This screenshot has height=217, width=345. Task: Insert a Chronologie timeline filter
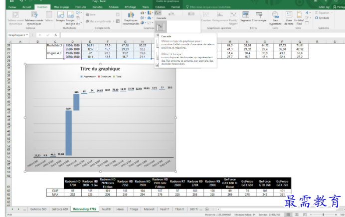259,16
